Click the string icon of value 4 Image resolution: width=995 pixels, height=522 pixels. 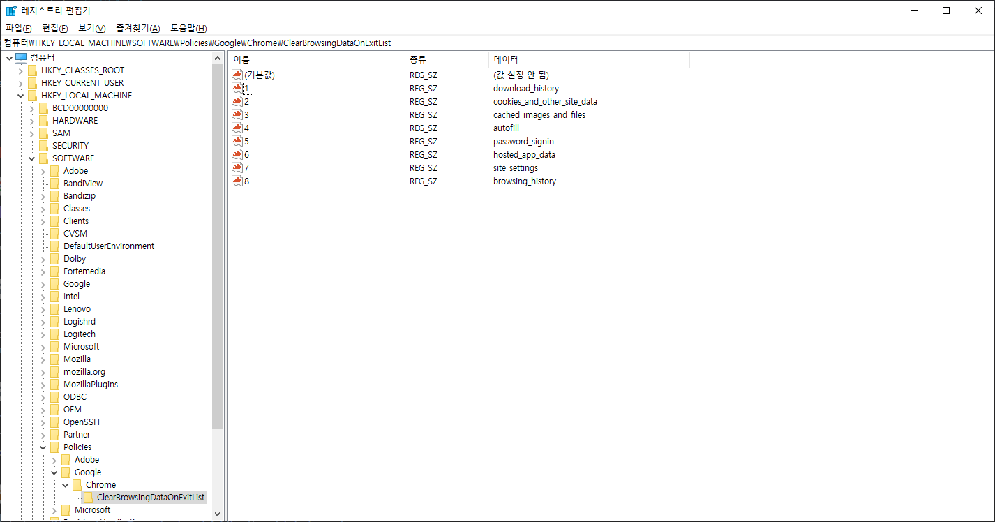(237, 128)
